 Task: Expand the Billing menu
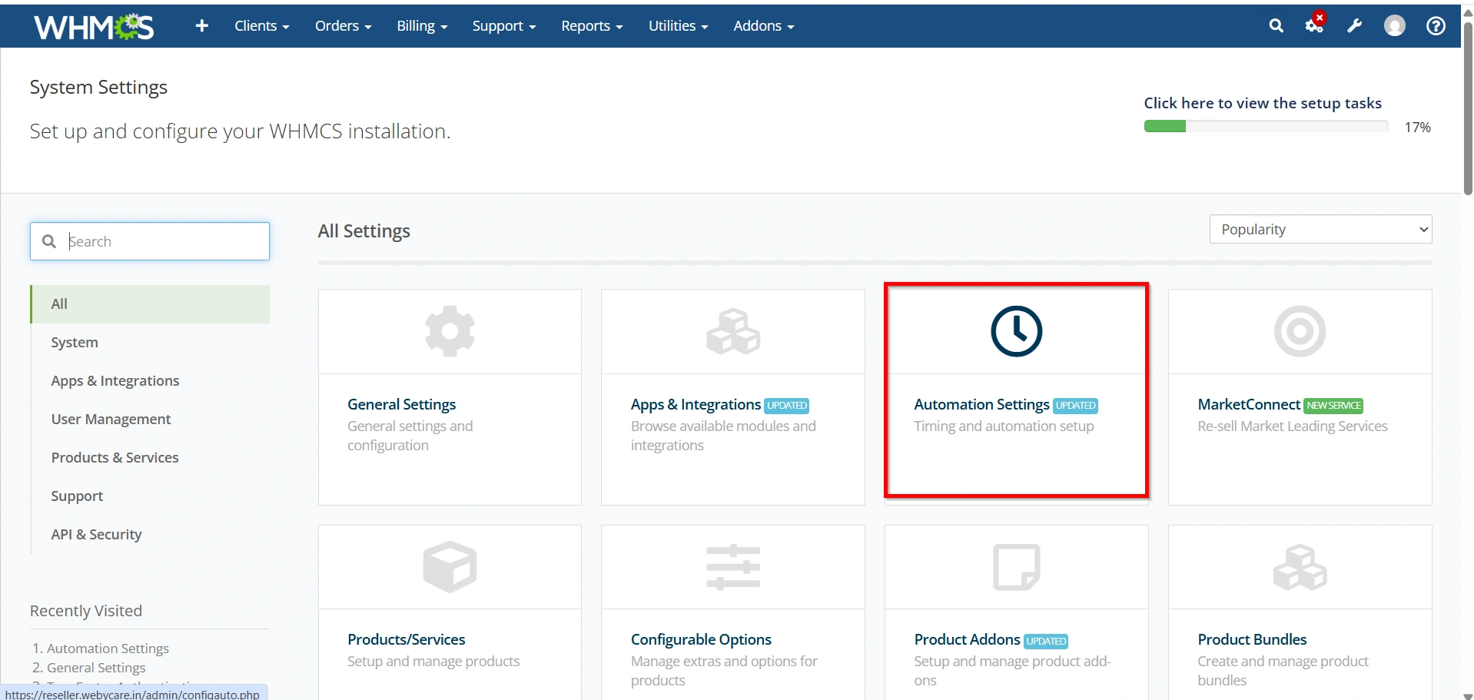[x=422, y=26]
